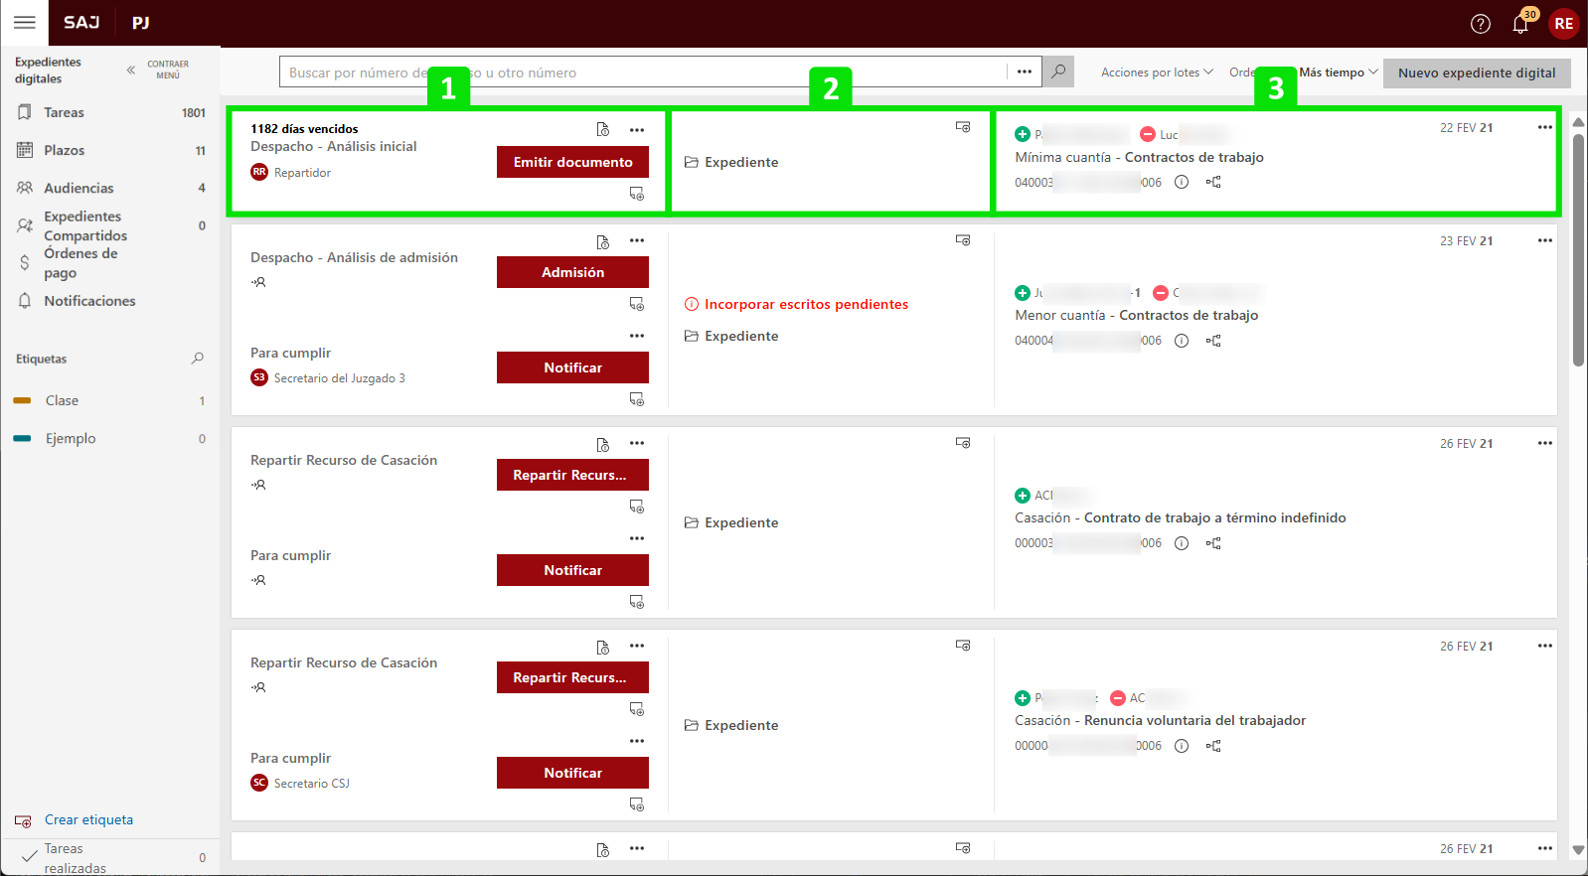The image size is (1588, 876).
Task: Select the orange Clase label
Action: click(62, 400)
